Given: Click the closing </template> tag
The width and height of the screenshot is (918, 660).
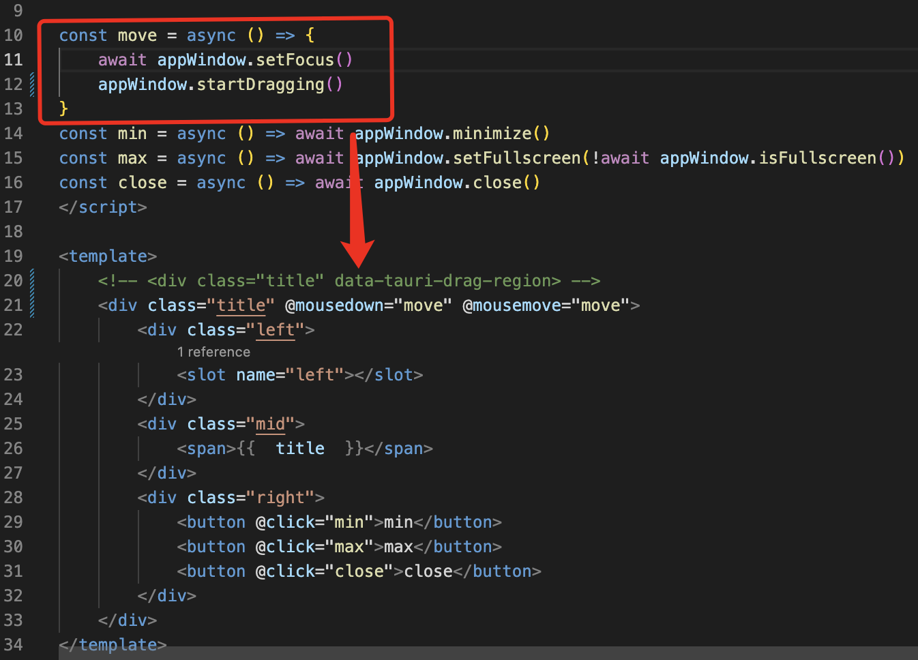Looking at the screenshot, I should [x=111, y=644].
